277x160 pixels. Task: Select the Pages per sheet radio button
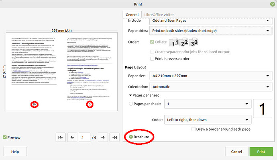click(131, 104)
